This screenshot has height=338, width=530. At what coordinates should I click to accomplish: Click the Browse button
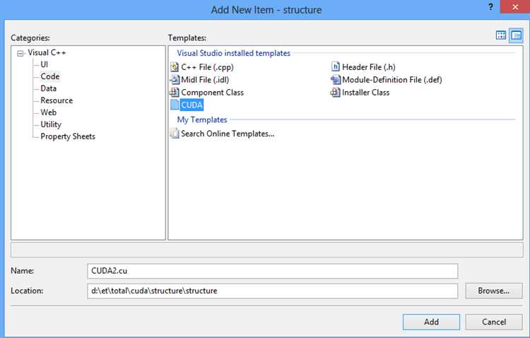493,291
